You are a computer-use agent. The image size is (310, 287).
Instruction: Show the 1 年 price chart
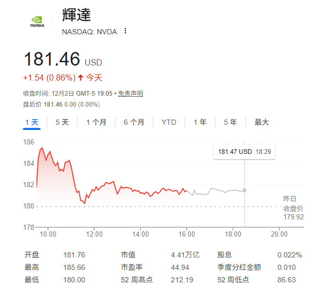click(200, 122)
